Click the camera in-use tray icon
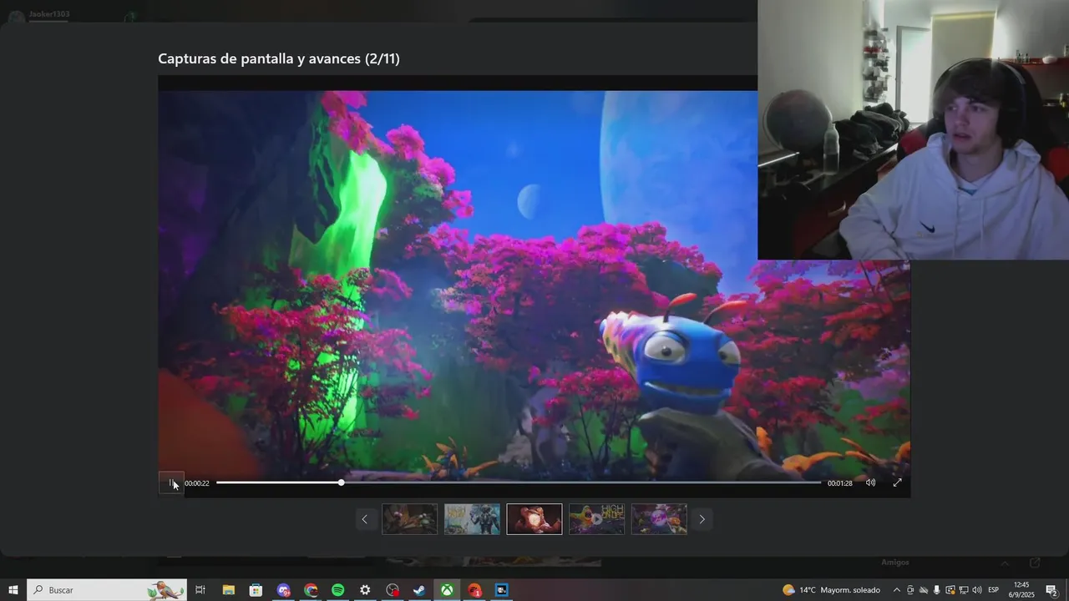 click(910, 590)
